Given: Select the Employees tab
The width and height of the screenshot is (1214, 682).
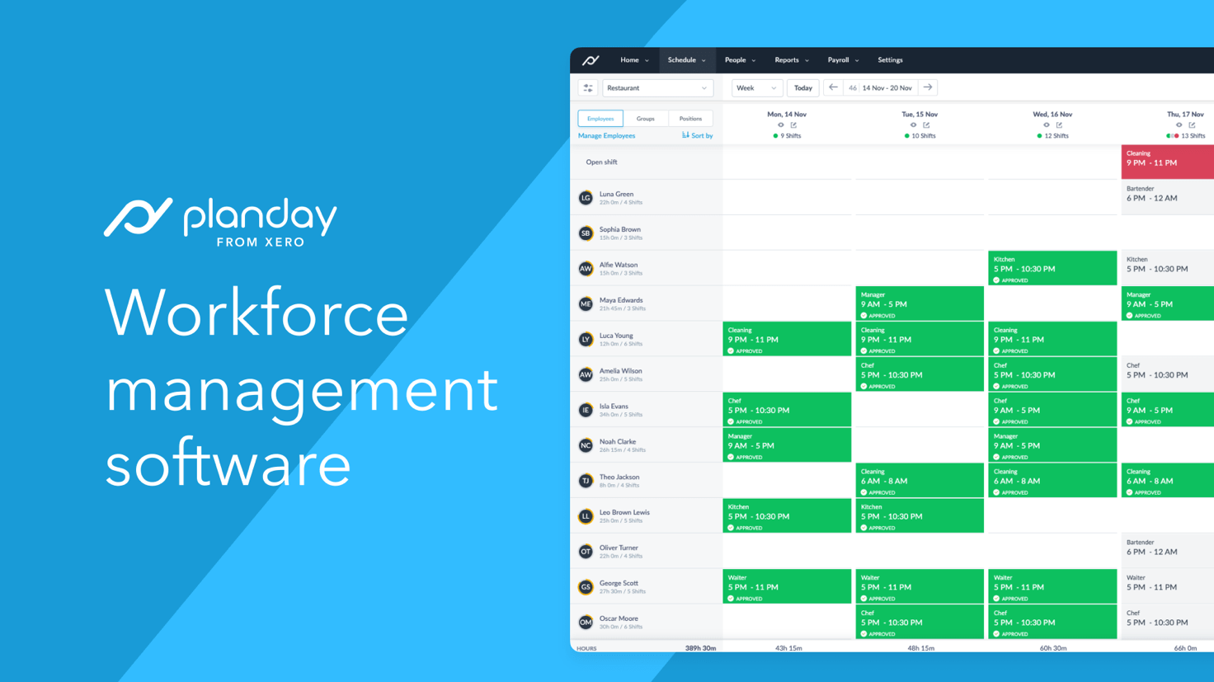Looking at the screenshot, I should [x=600, y=119].
